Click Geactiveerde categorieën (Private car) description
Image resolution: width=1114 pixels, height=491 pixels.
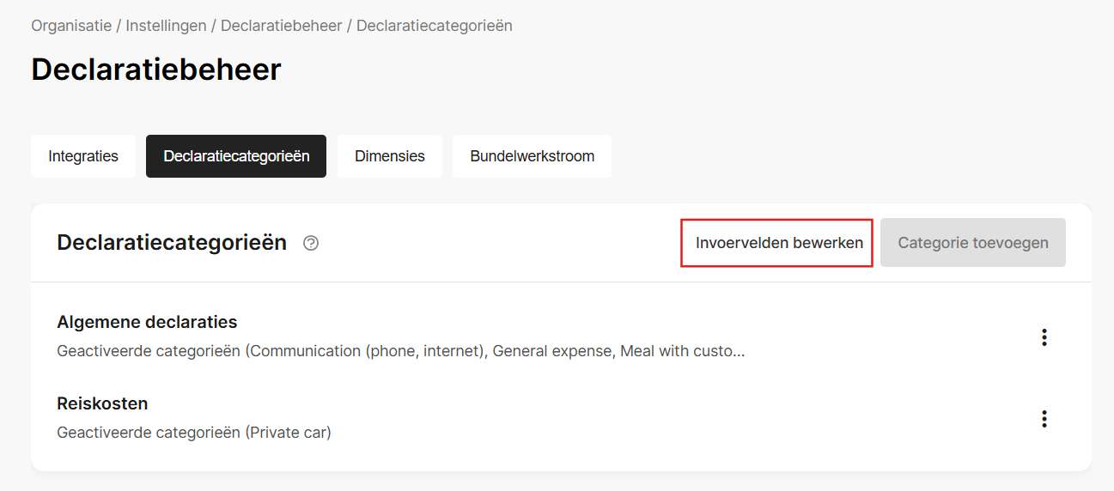(194, 433)
